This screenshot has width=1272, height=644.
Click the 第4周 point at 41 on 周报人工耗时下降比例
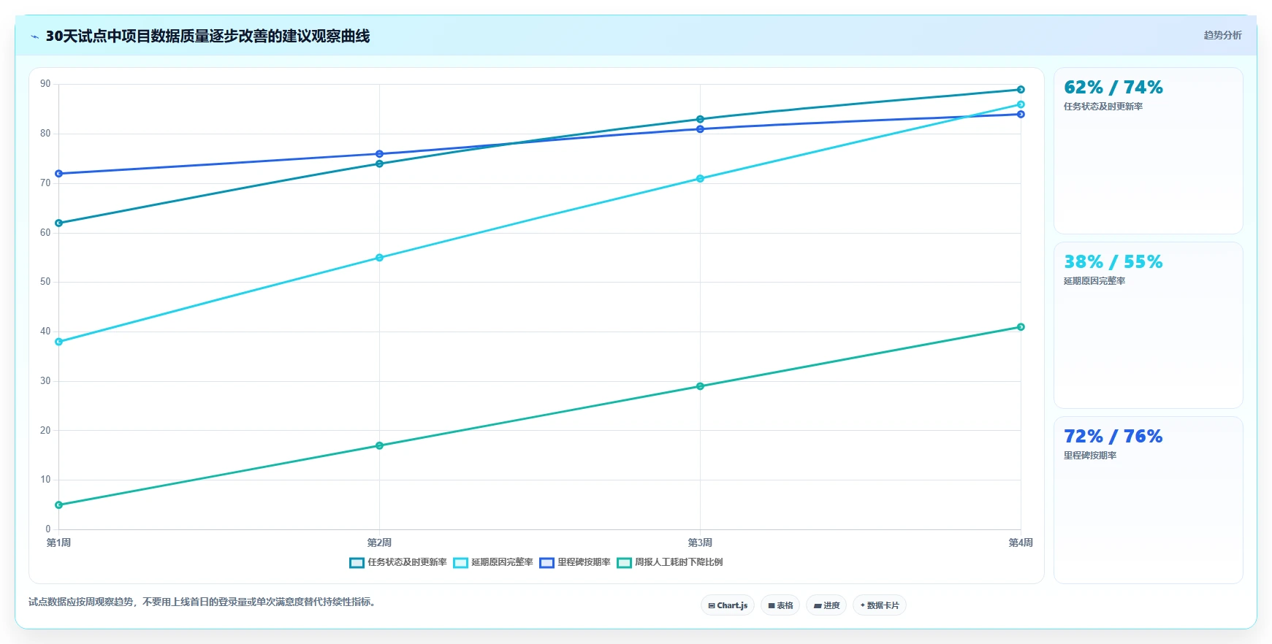(x=1021, y=327)
